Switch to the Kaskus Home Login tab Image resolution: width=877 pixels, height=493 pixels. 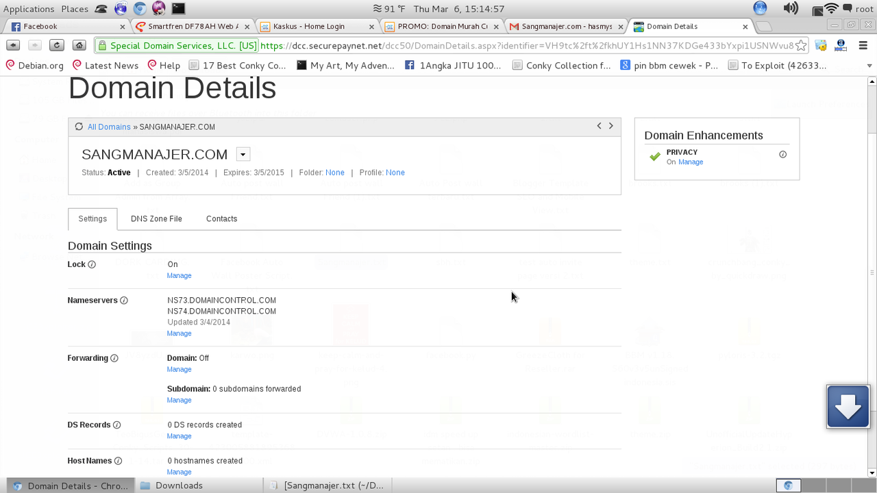tap(318, 27)
